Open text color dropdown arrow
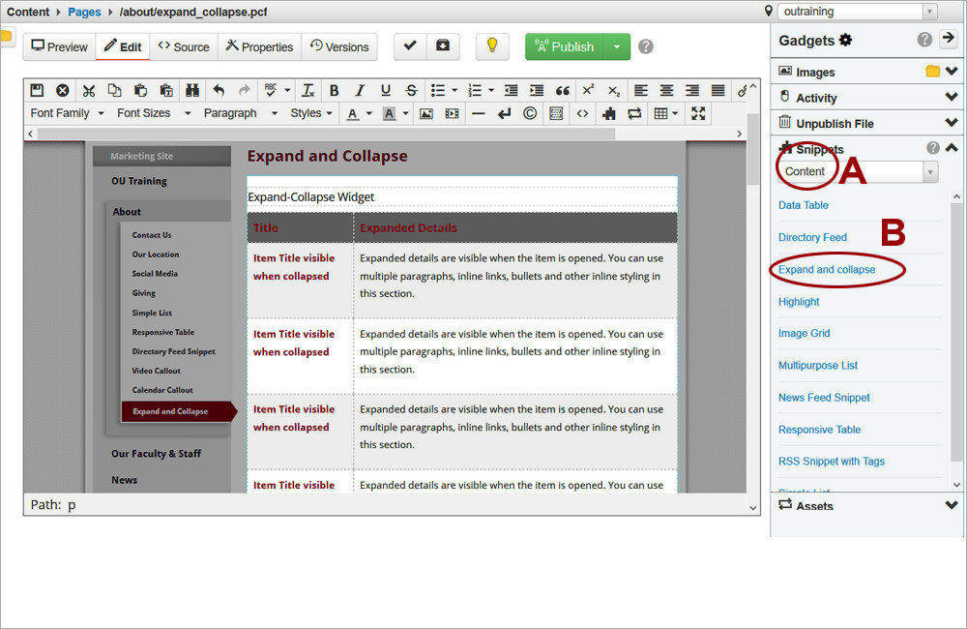967x629 pixels. (x=368, y=113)
